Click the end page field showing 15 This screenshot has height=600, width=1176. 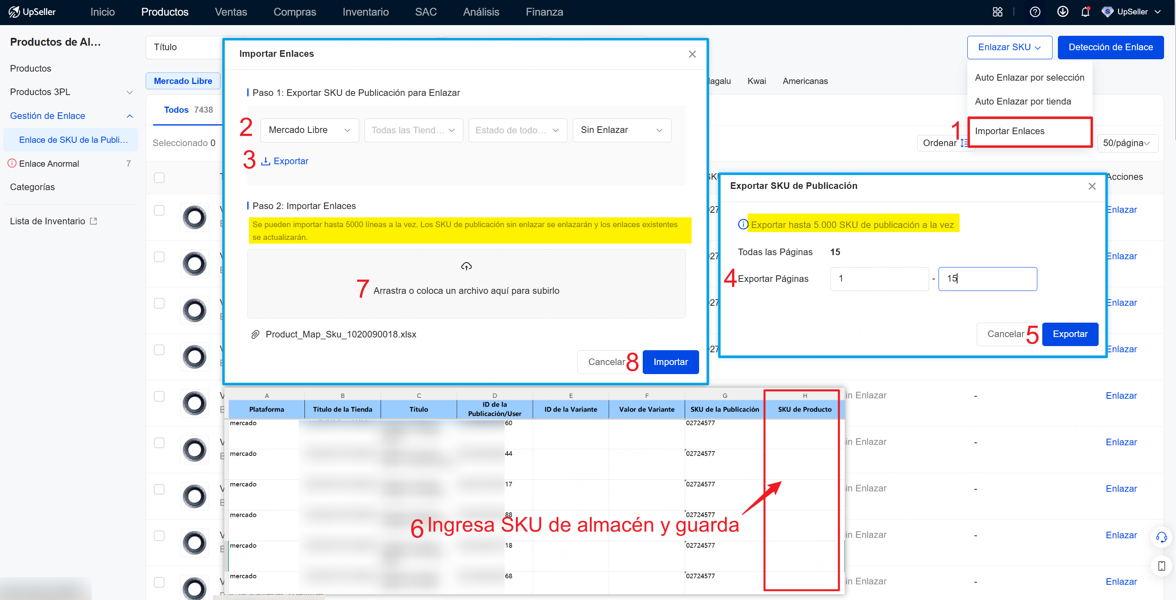point(988,279)
